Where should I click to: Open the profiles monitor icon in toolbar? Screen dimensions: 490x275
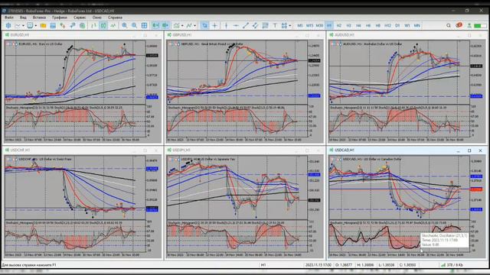coord(30,25)
